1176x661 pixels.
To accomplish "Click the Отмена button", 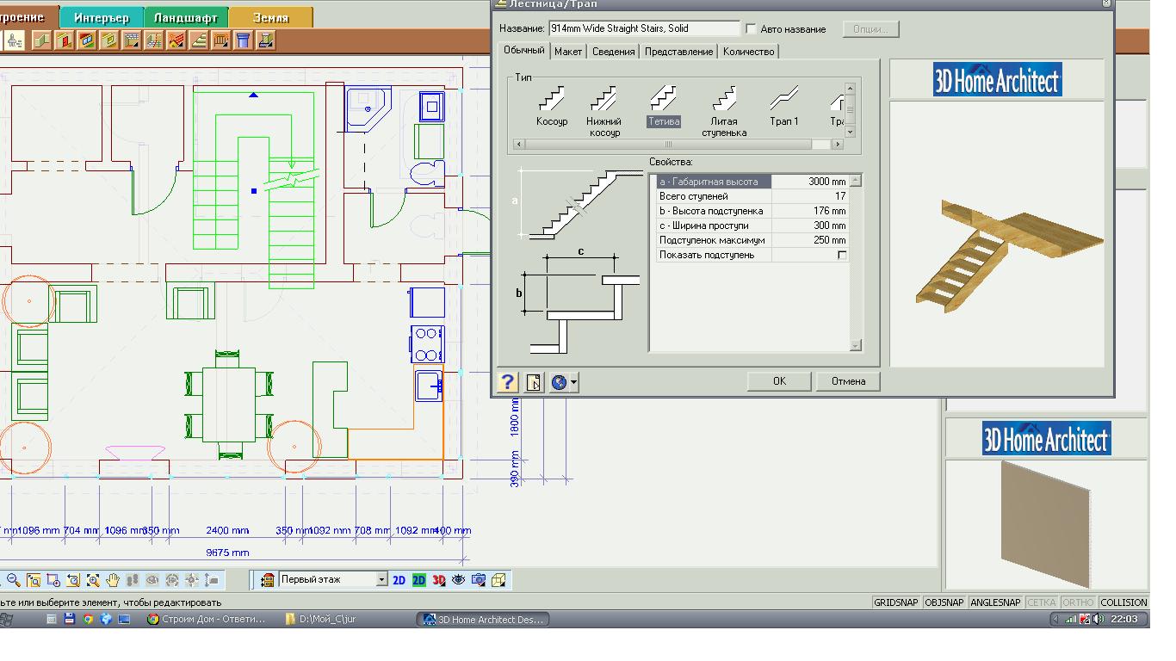I will tap(848, 381).
